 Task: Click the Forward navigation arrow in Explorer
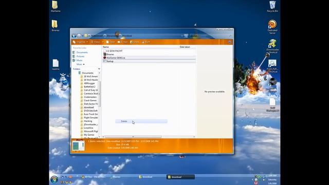(79, 36)
